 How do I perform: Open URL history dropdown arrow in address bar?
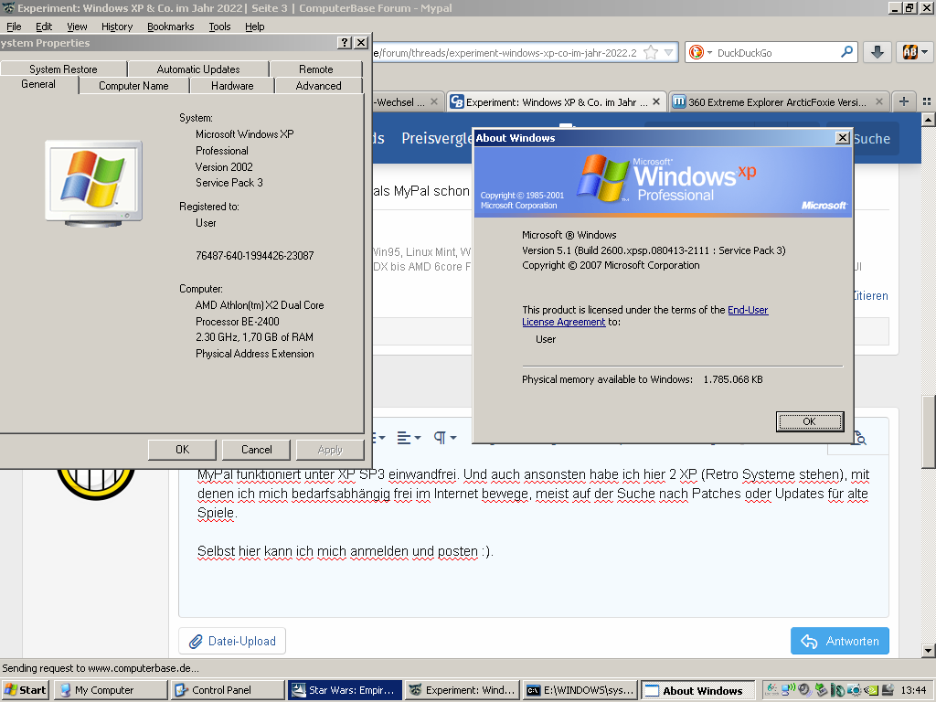[668, 52]
